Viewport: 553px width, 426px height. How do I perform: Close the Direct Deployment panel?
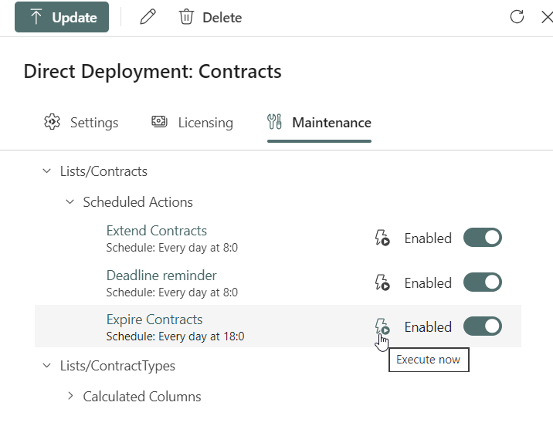547,17
